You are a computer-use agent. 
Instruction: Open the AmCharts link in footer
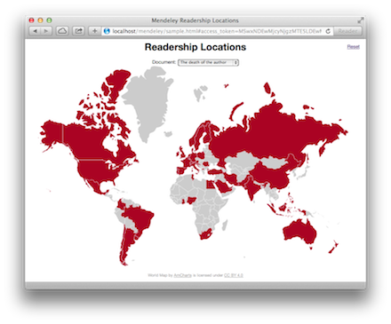(x=182, y=275)
